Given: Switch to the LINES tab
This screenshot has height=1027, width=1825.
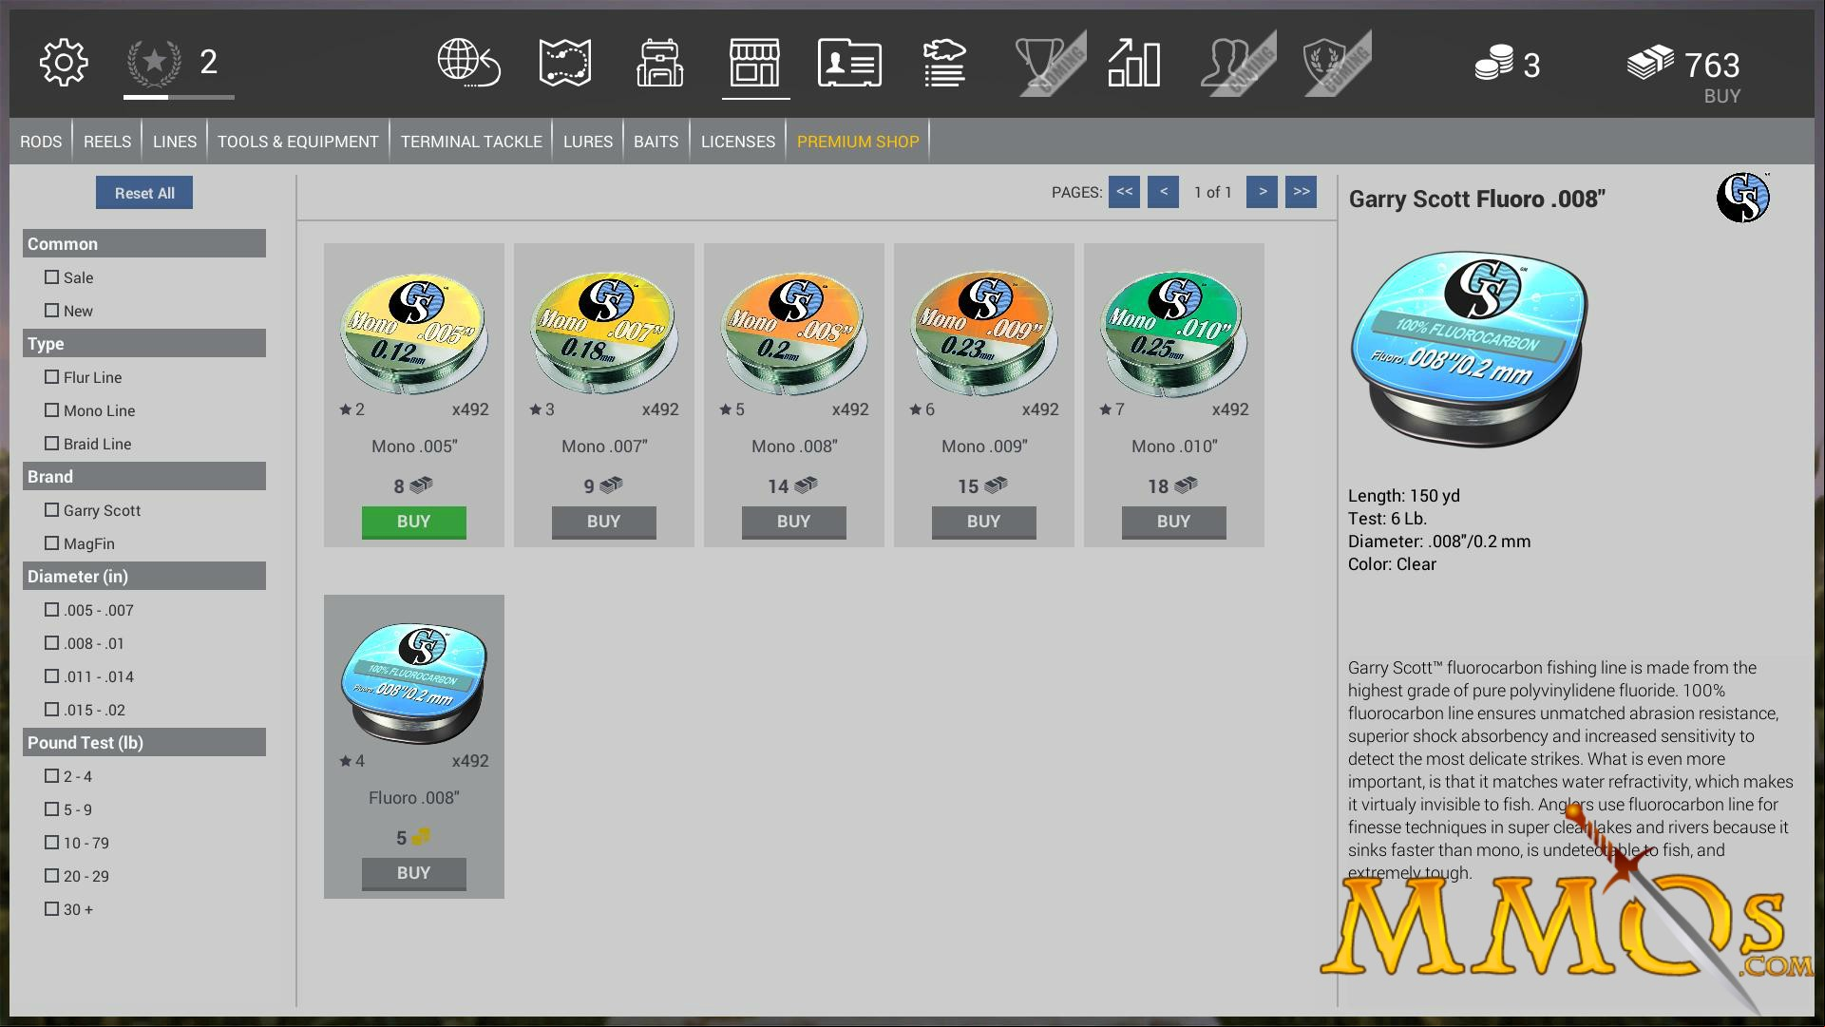Looking at the screenshot, I should coord(175,142).
